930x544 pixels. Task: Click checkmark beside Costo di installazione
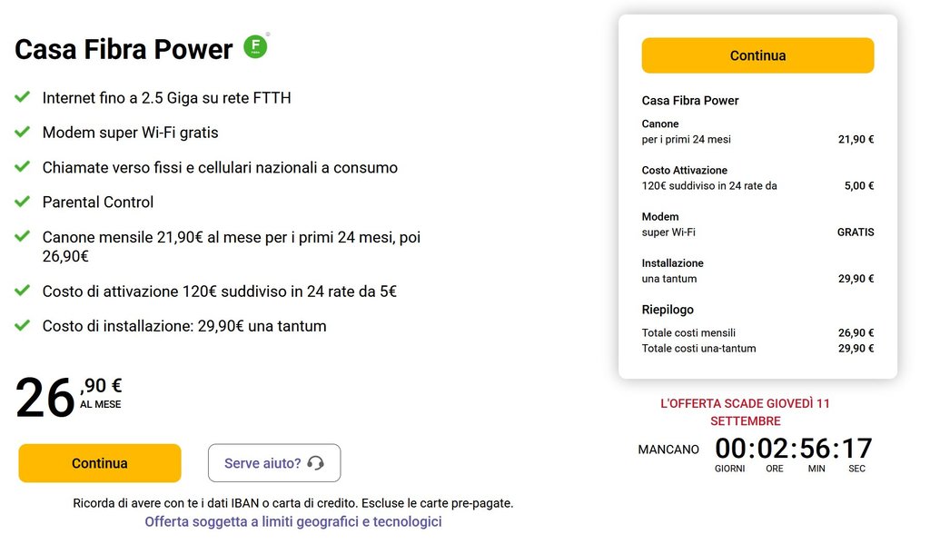point(23,325)
